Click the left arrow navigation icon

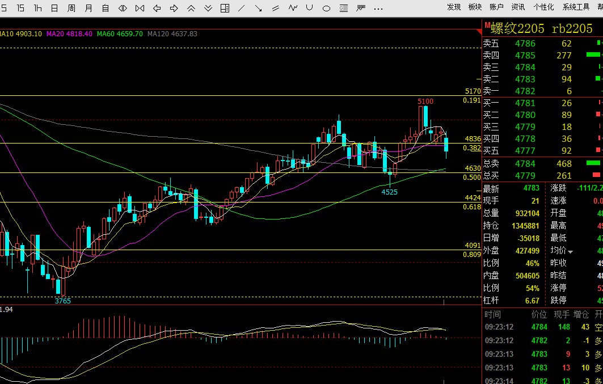[x=157, y=8]
